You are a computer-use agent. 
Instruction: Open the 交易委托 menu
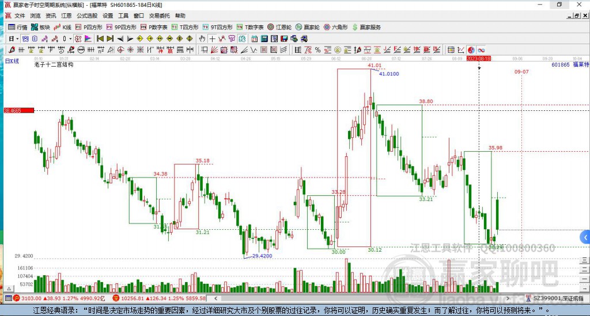coord(160,16)
